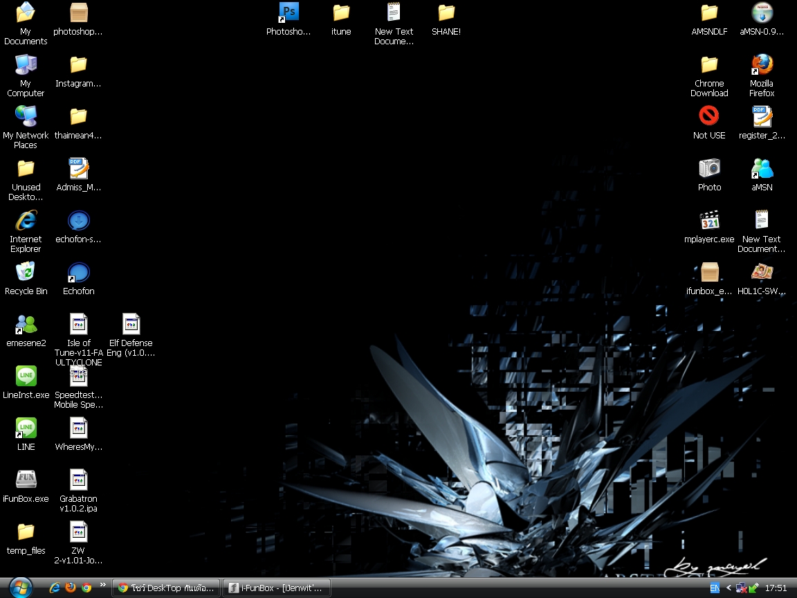
Task: Launch Chrome from quick launch bar
Action: [86, 588]
